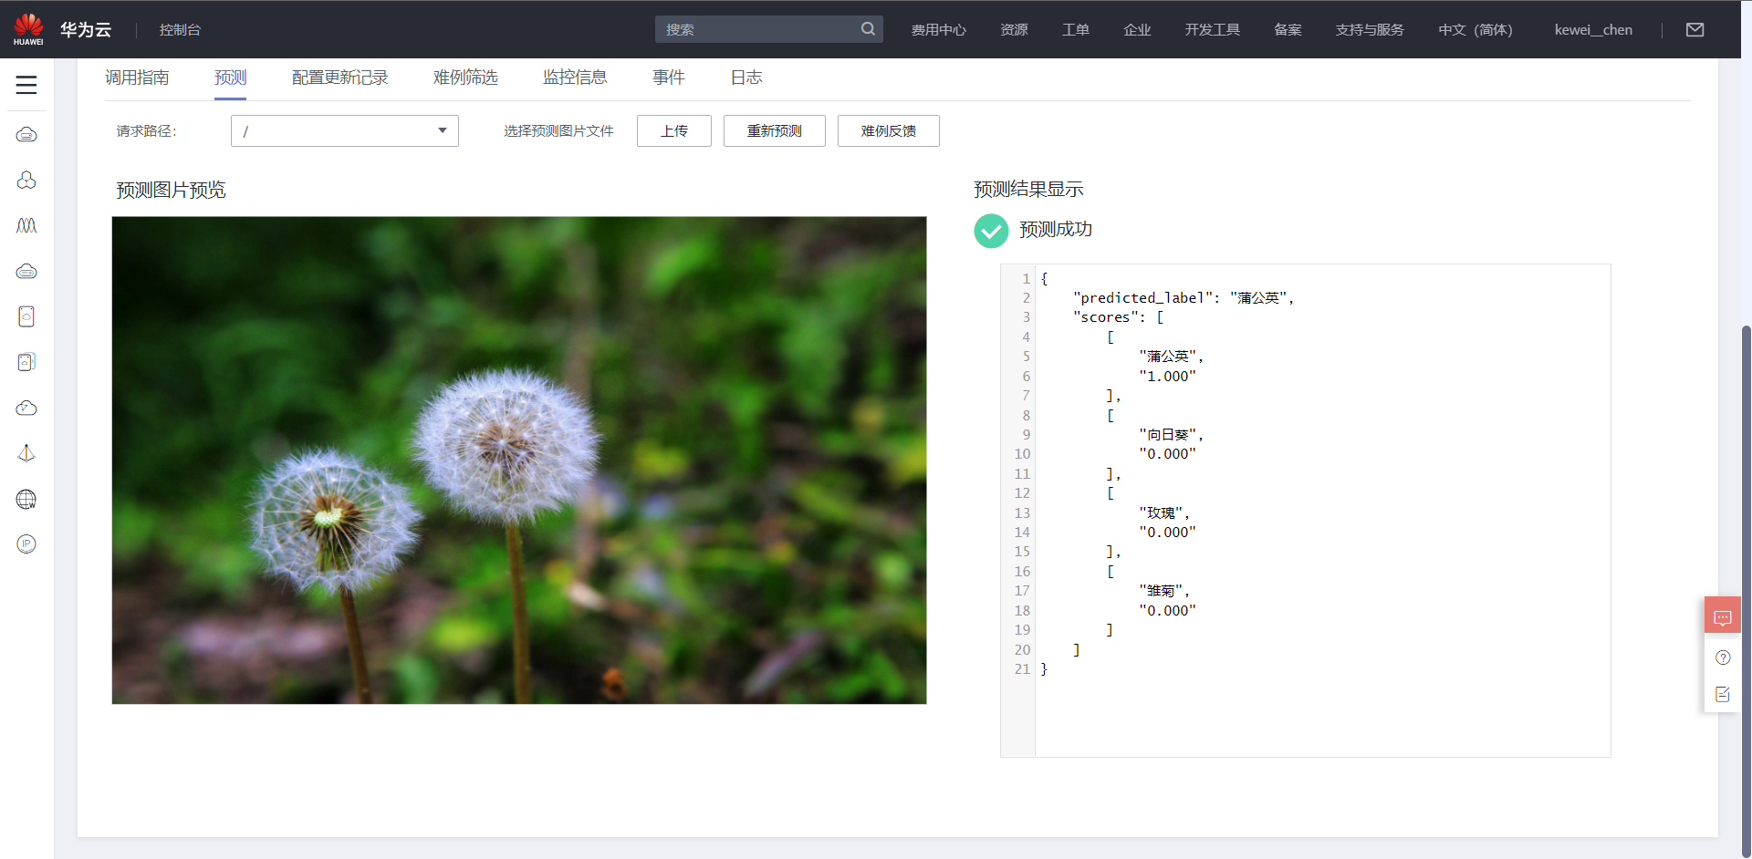Viewport: 1752px width, 859px height.
Task: Open the 控制台 console link
Action: tap(180, 30)
